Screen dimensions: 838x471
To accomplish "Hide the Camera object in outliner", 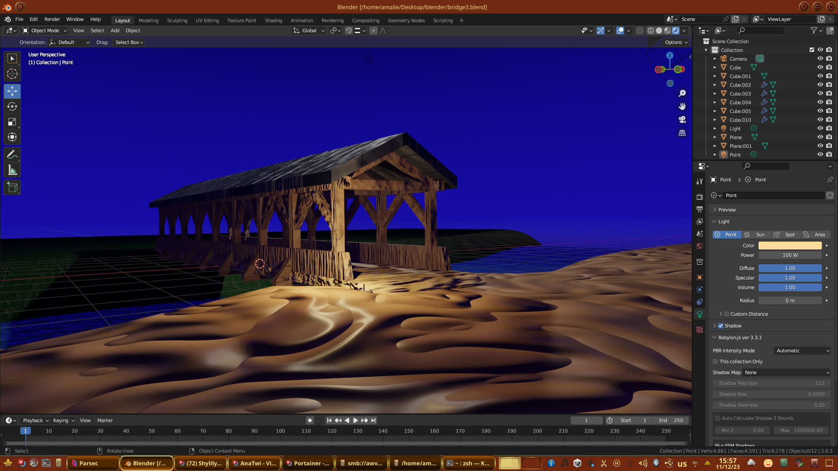I will pos(820,58).
